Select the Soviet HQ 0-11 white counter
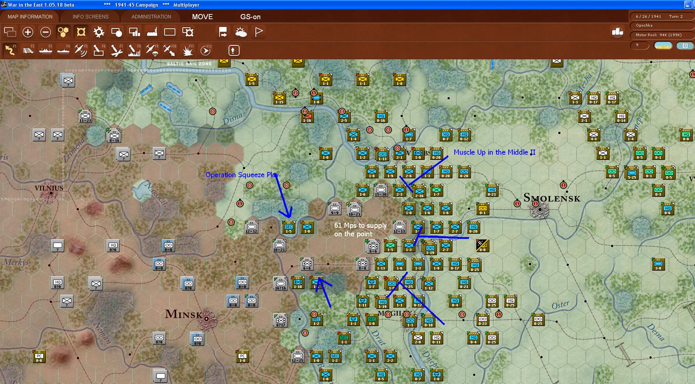The image size is (695, 384). point(436,338)
